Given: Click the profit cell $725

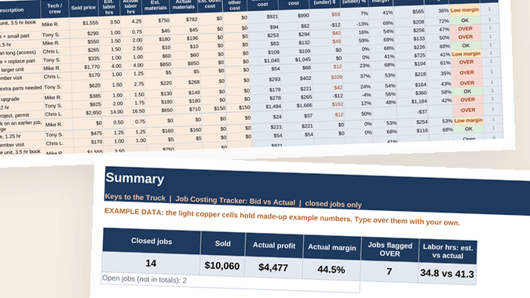Looking at the screenshot, I should pyautogui.click(x=419, y=55).
